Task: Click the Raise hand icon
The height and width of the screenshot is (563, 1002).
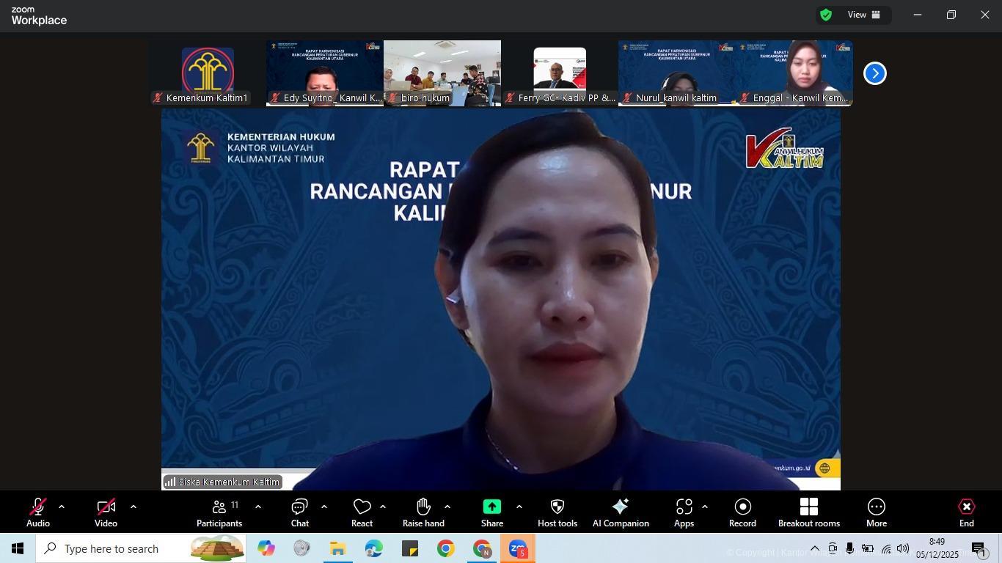Action: [423, 507]
